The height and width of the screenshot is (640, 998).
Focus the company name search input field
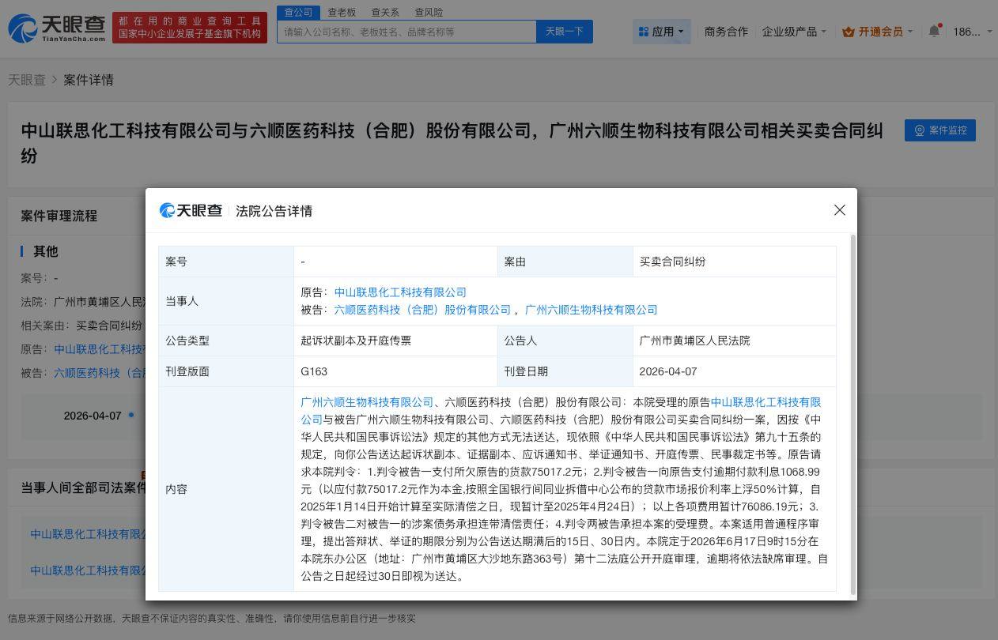[406, 32]
